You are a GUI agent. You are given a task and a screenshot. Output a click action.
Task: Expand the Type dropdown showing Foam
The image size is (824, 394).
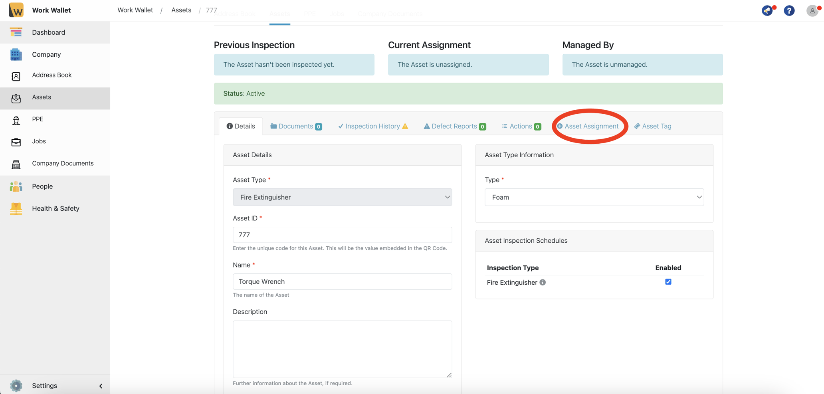(594, 197)
